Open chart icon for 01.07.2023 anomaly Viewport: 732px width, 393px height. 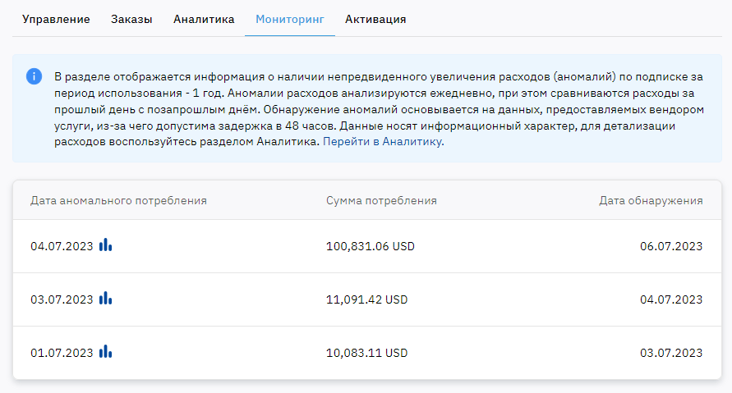[x=105, y=351]
